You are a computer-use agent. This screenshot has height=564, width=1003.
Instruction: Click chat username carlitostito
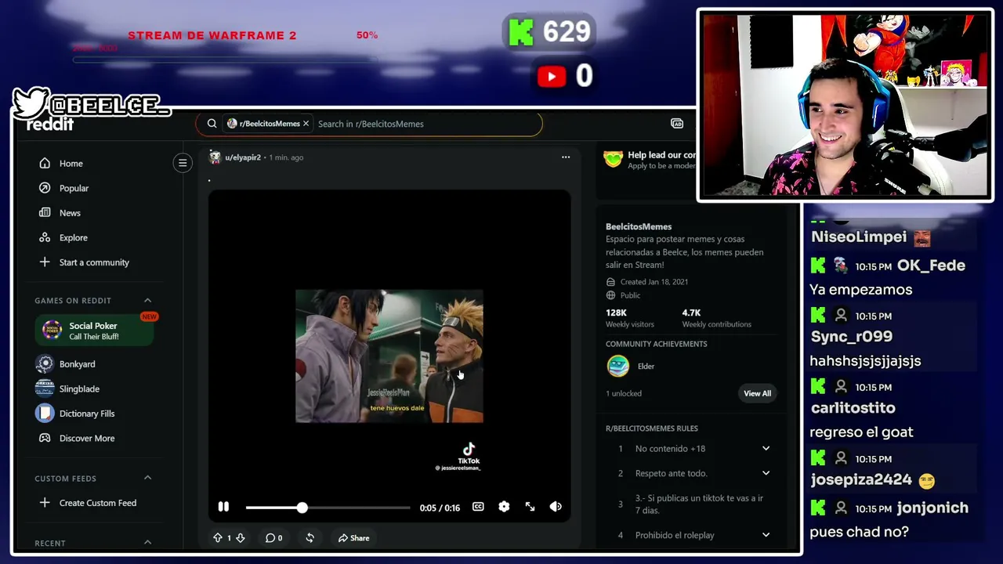pyautogui.click(x=853, y=407)
